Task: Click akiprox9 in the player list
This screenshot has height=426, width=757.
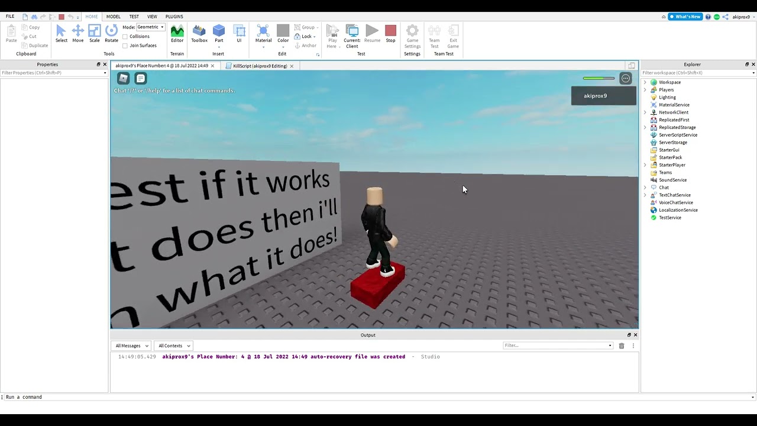Action: 603,96
